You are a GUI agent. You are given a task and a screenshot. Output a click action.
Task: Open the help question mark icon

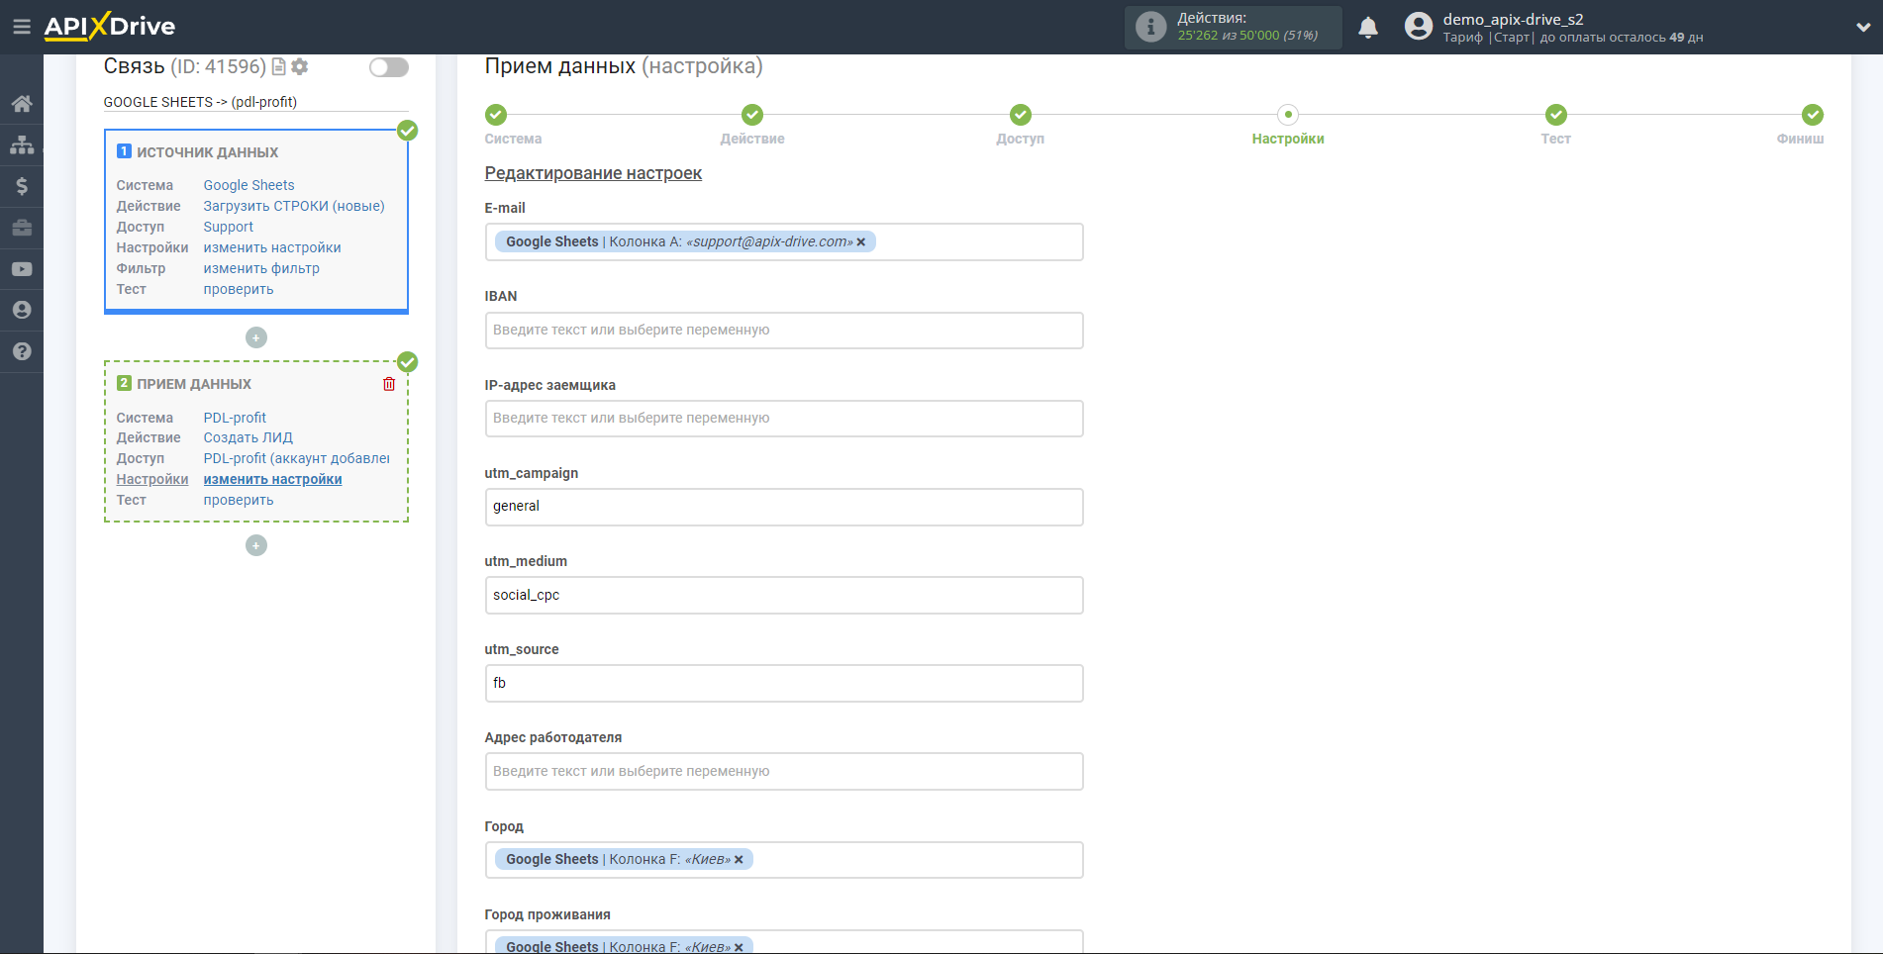point(22,351)
